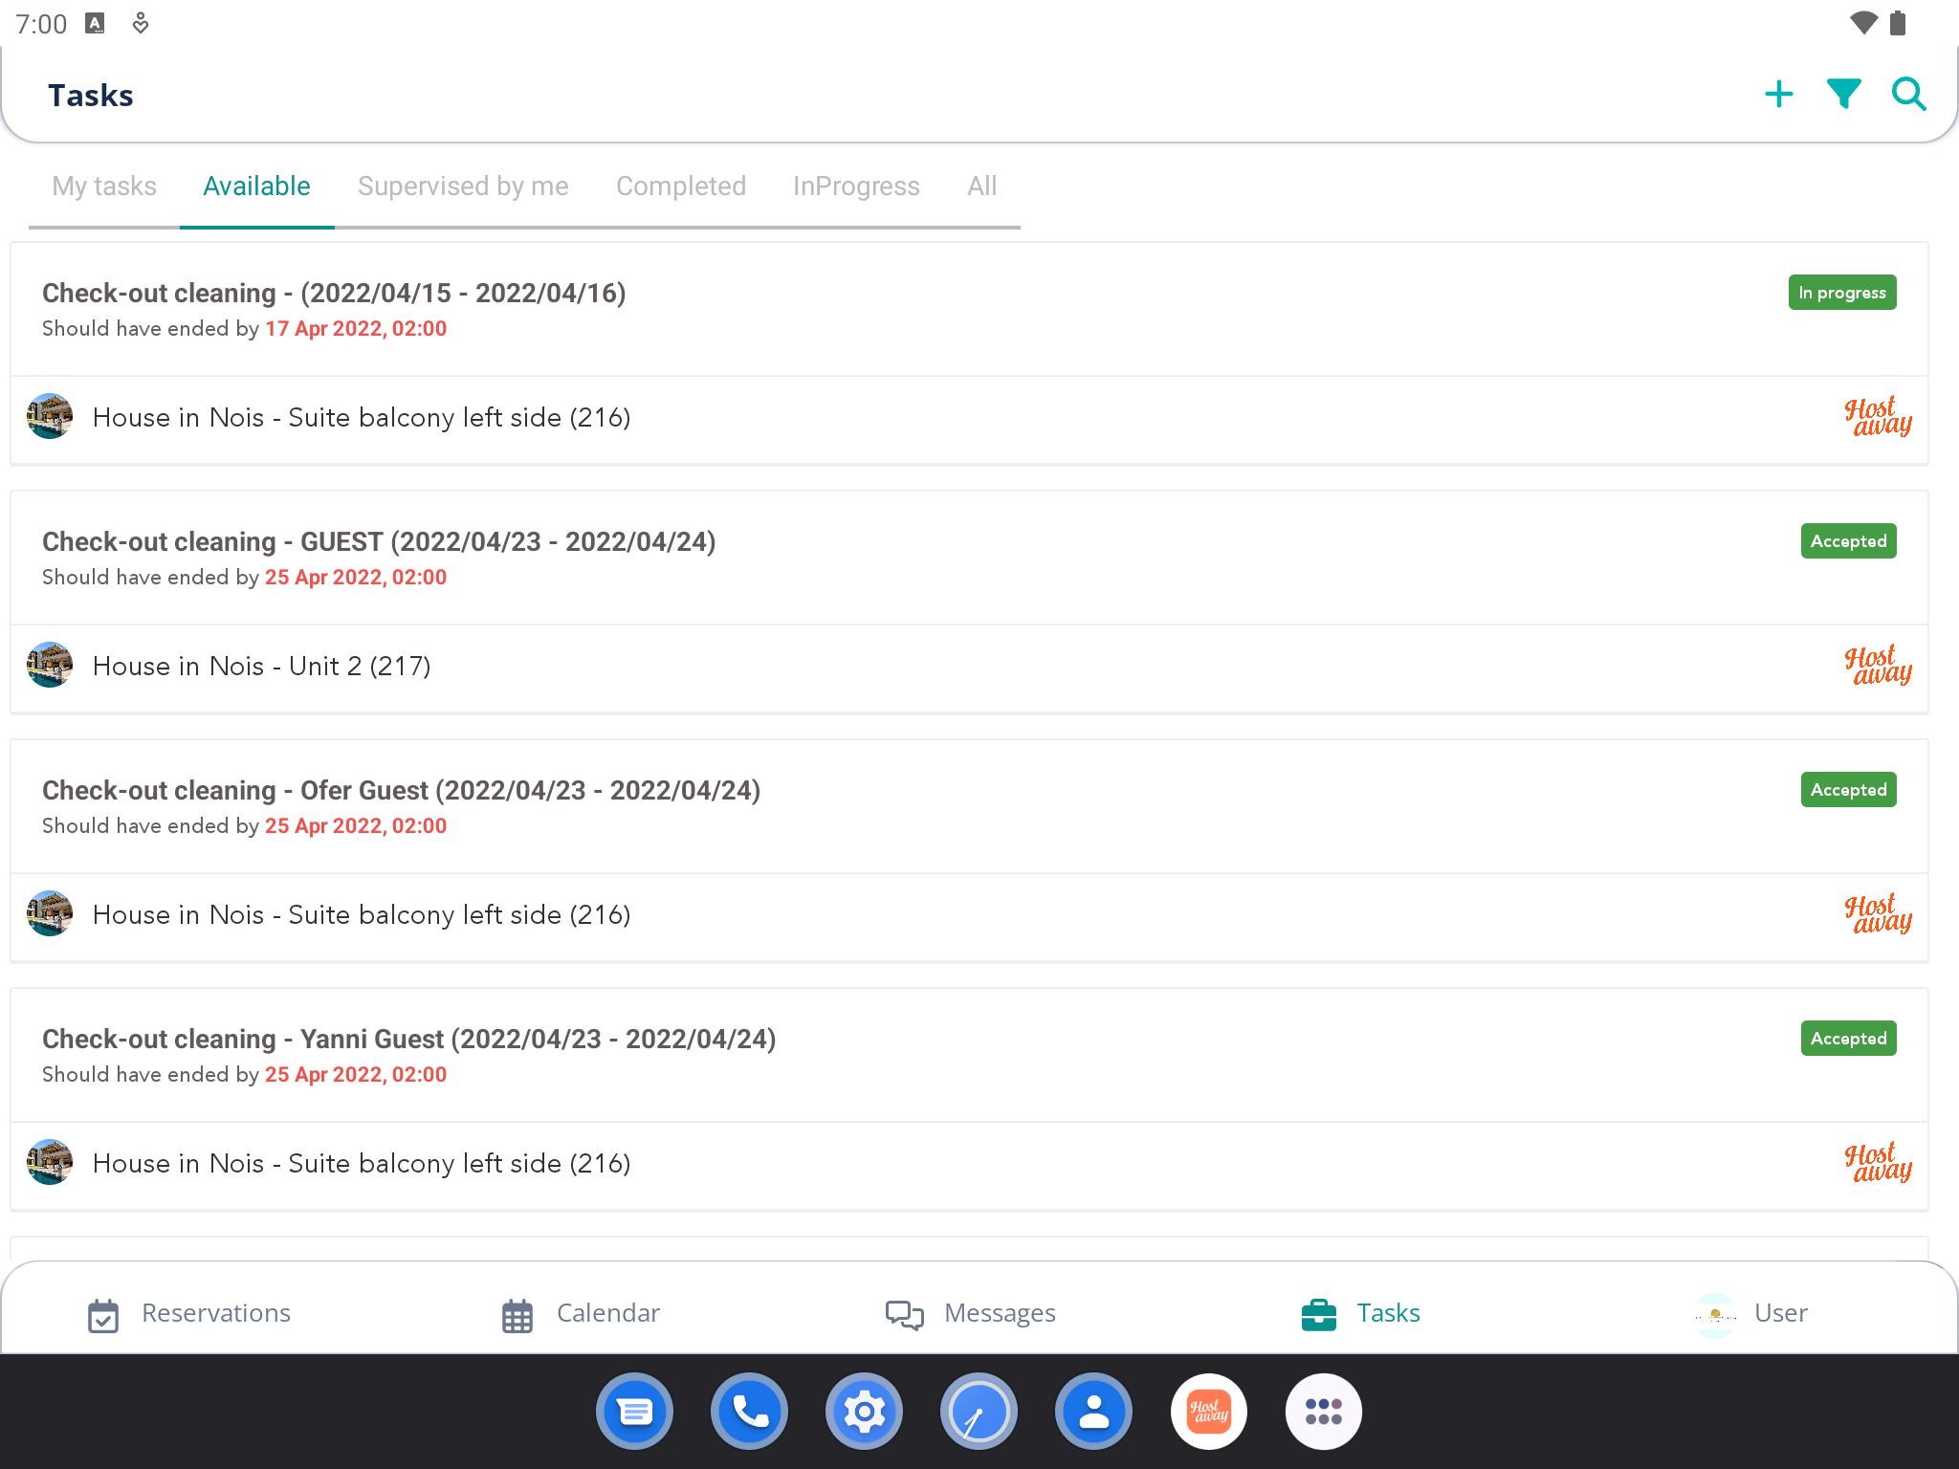The width and height of the screenshot is (1959, 1469).
Task: Click 25 Apr 2022 date on GUEST task
Action: click(356, 578)
